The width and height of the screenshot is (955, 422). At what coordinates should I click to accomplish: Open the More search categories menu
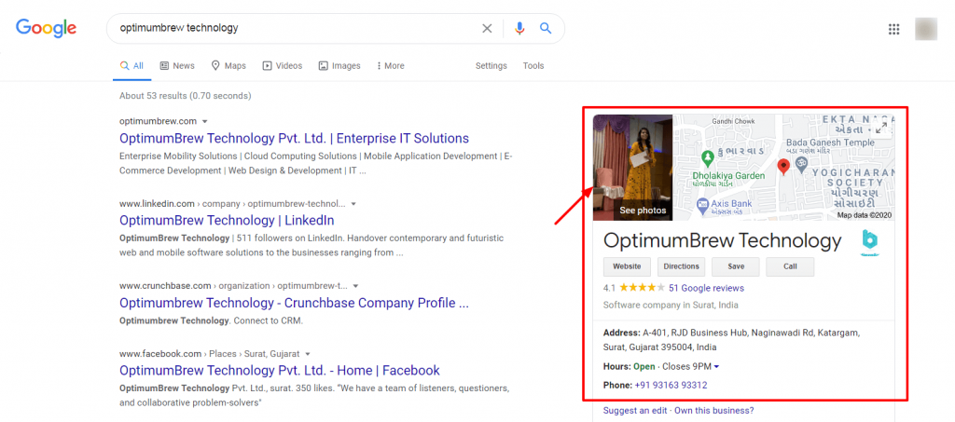[x=391, y=65]
